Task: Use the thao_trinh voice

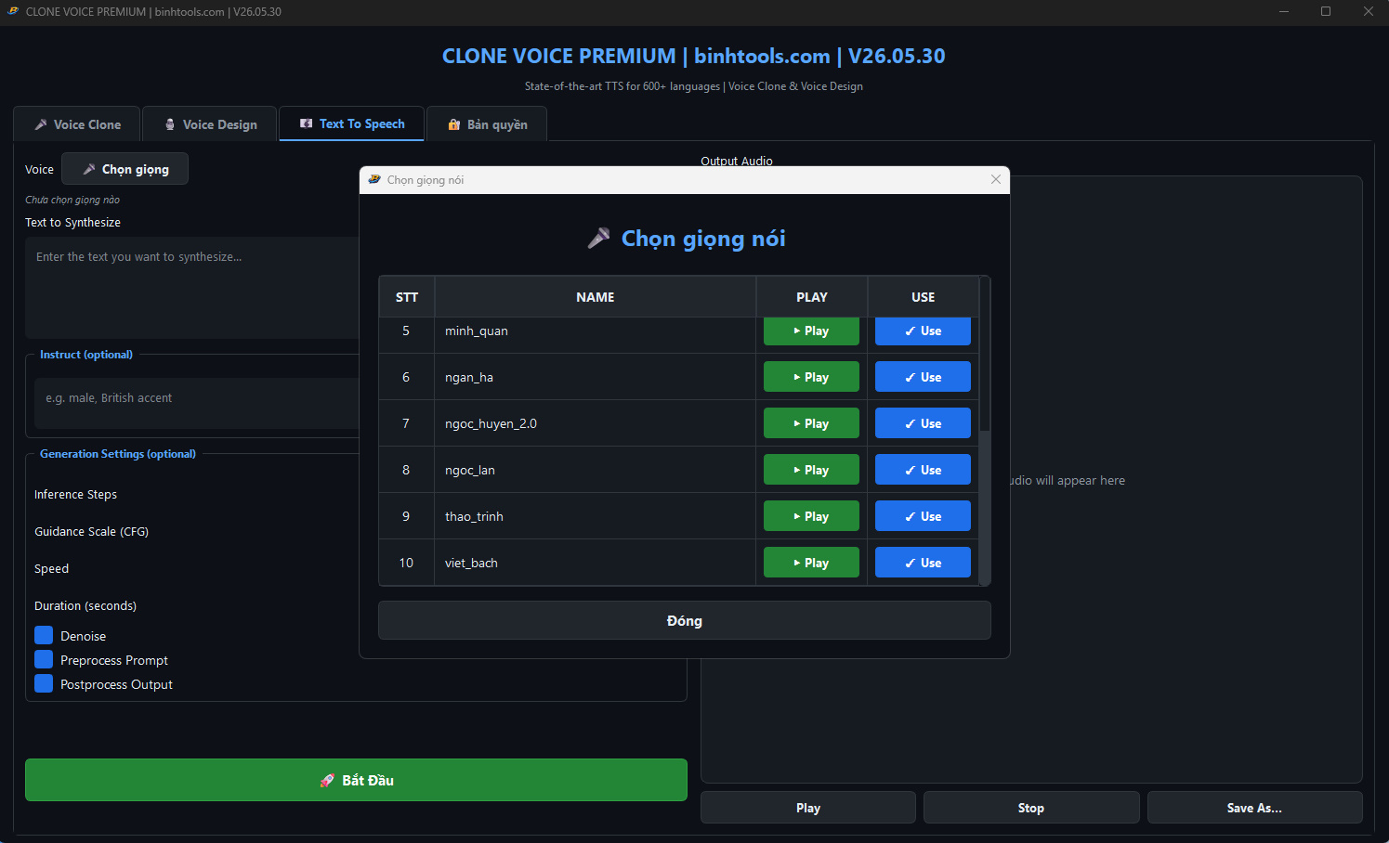Action: tap(923, 516)
